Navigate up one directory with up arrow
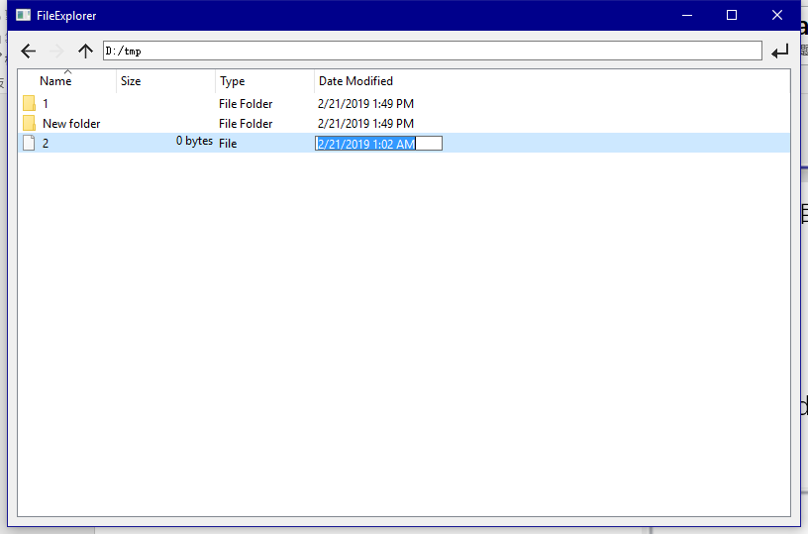This screenshot has height=534, width=808. [x=85, y=52]
